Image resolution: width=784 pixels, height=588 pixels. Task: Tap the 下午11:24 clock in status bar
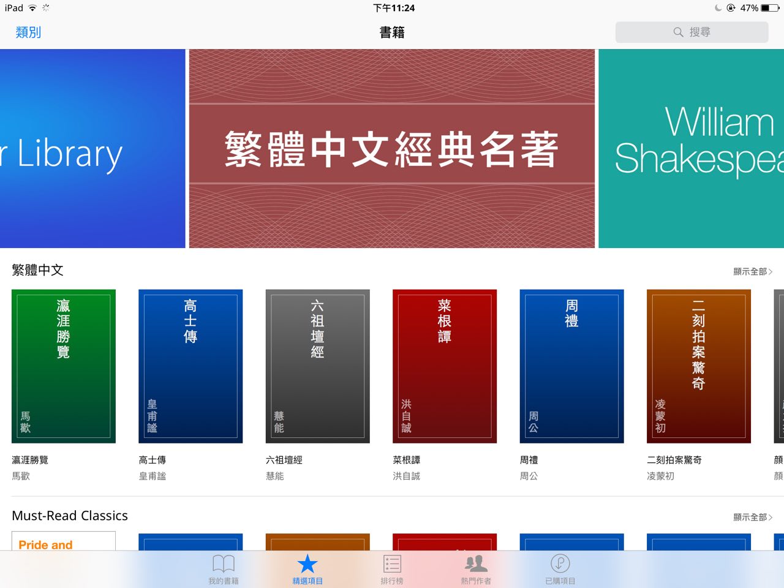point(394,8)
